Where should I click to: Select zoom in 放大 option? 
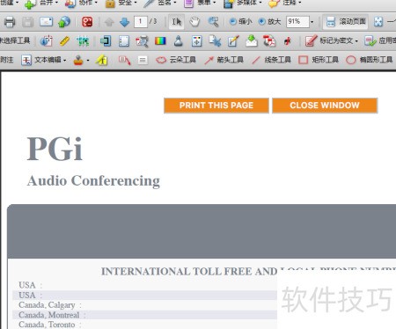[x=269, y=22]
